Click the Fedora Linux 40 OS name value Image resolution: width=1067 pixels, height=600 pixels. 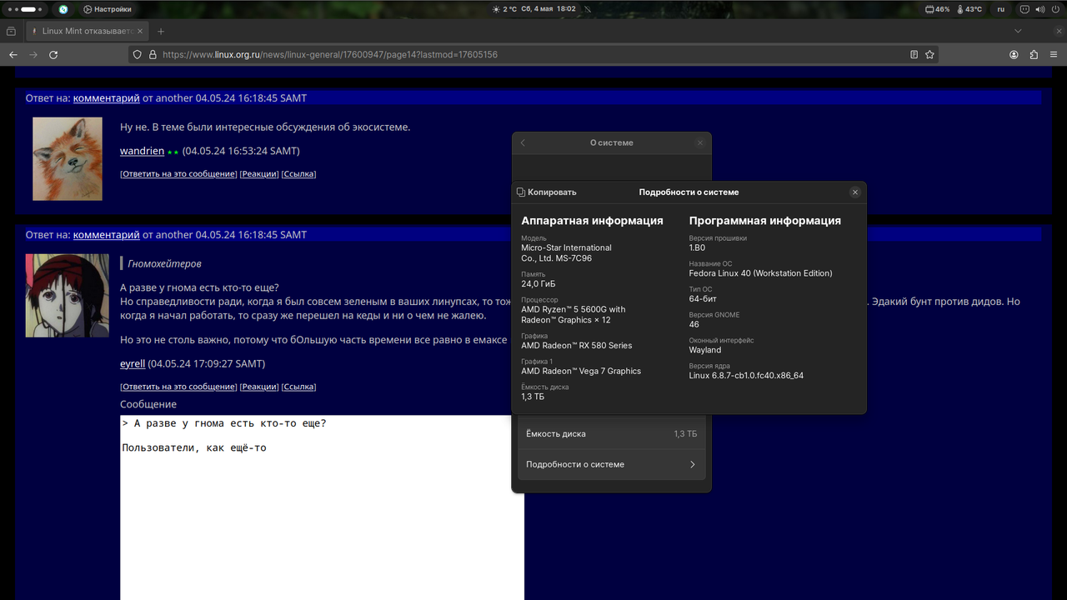pos(760,273)
